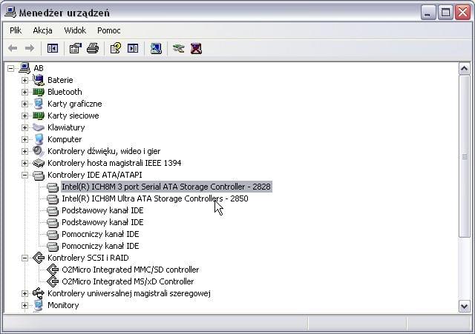
Task: Collapse the AB root node
Action: (x=10, y=68)
